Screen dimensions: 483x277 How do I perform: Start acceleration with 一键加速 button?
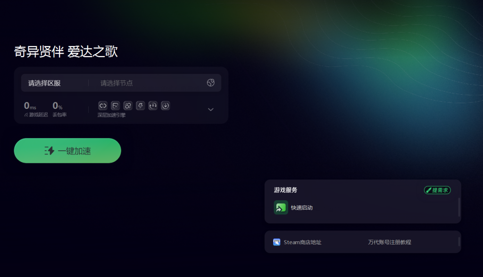(67, 150)
